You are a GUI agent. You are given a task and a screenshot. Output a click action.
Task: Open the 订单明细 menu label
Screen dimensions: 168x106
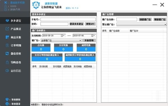[x=16, y=45]
